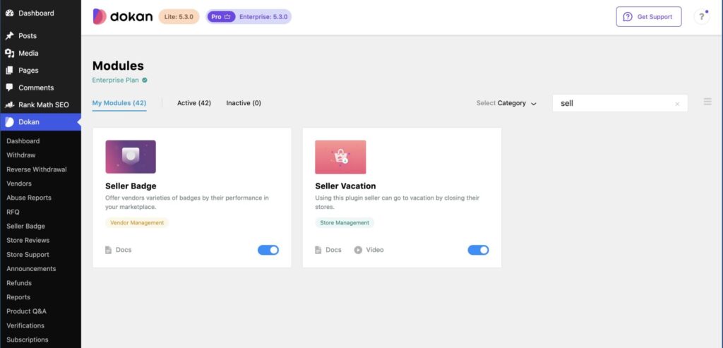Click the Vendor Management category tag
The height and width of the screenshot is (348, 723).
tap(137, 222)
